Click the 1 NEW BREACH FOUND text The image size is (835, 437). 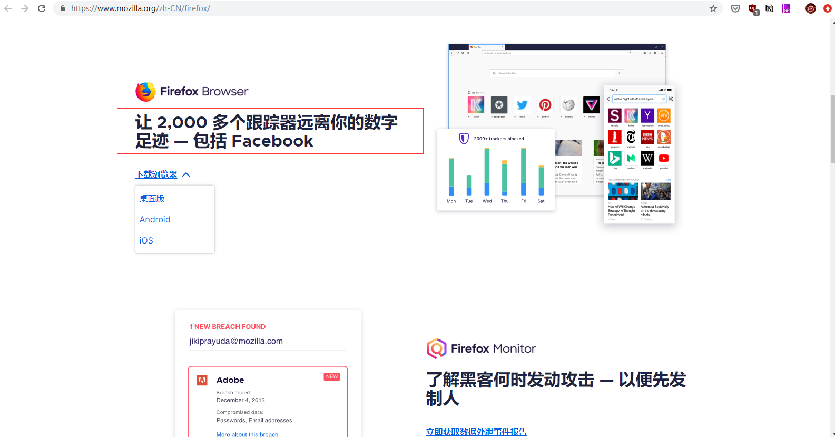point(228,327)
